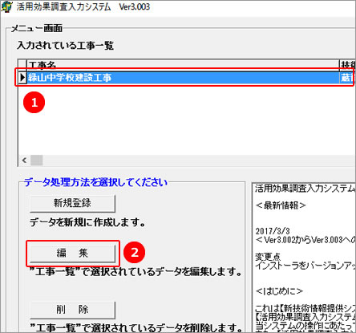
Task: Click the partially visible 技術 column header
Action: click(347, 65)
